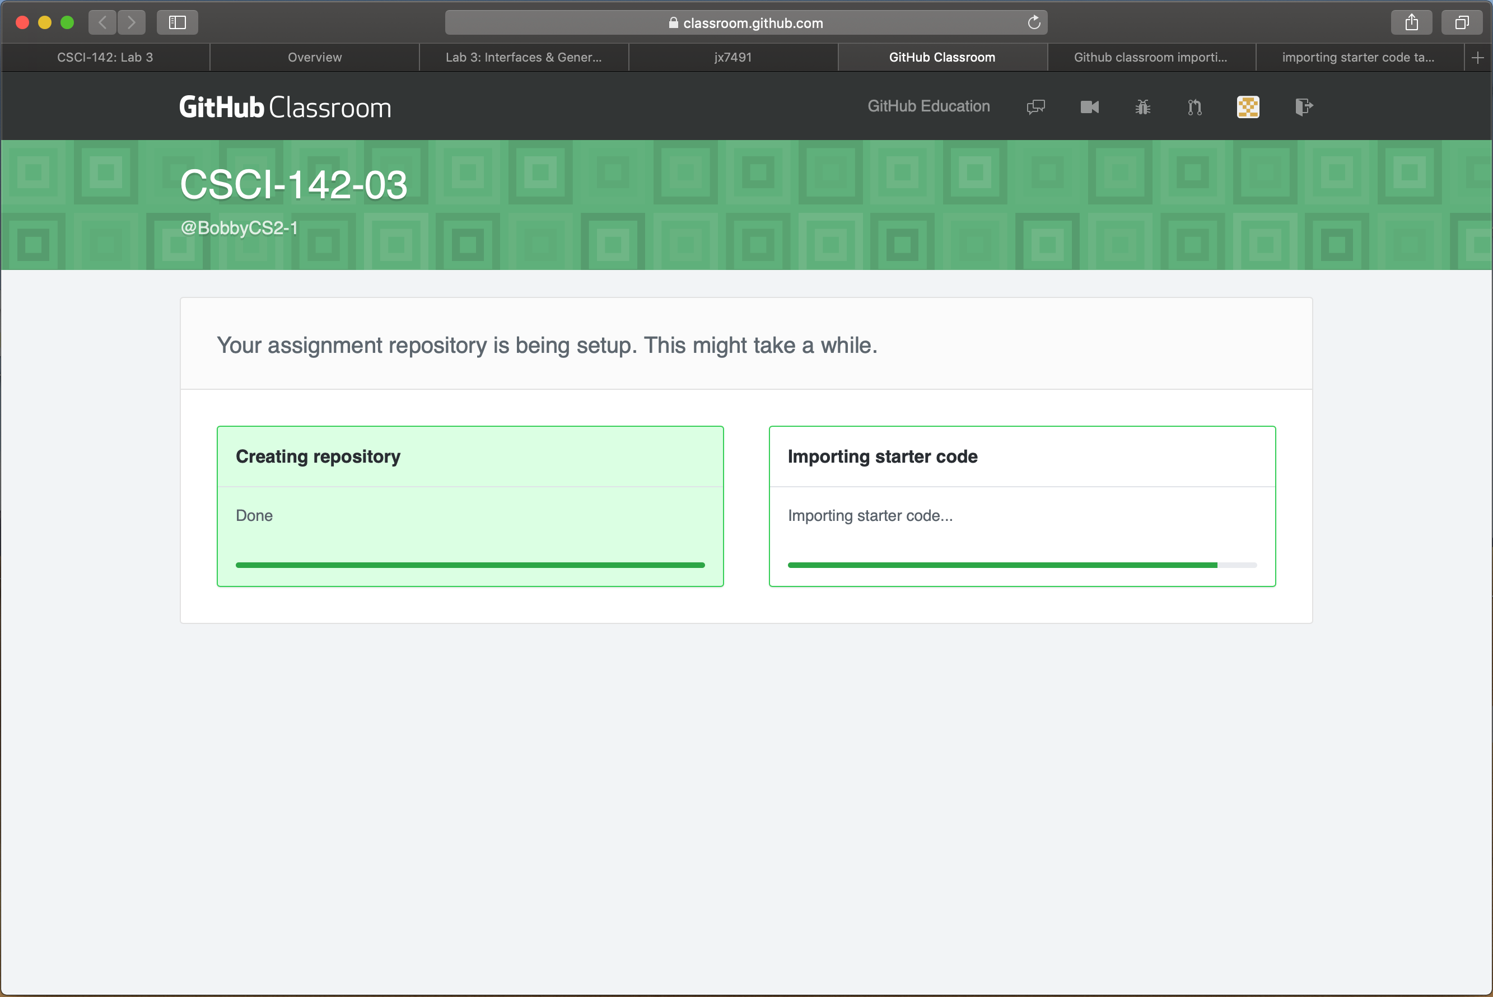Toggle the Safari sidebar button
This screenshot has width=1493, height=997.
pos(178,22)
